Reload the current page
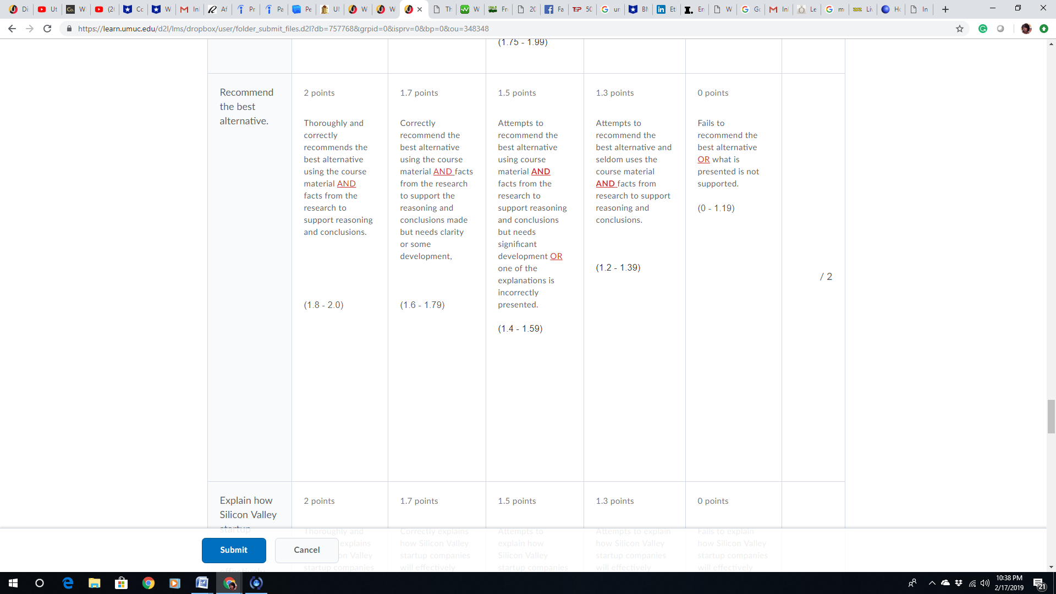Viewport: 1056px width, 594px height. coord(47,29)
